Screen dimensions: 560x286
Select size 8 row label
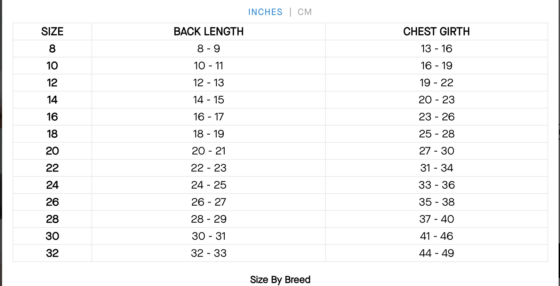click(53, 49)
